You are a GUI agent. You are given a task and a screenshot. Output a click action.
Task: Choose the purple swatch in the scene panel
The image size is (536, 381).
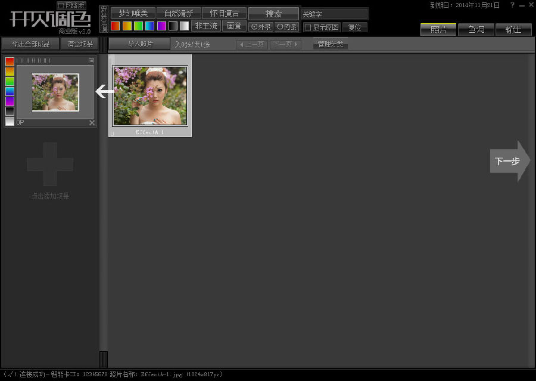pyautogui.click(x=10, y=101)
